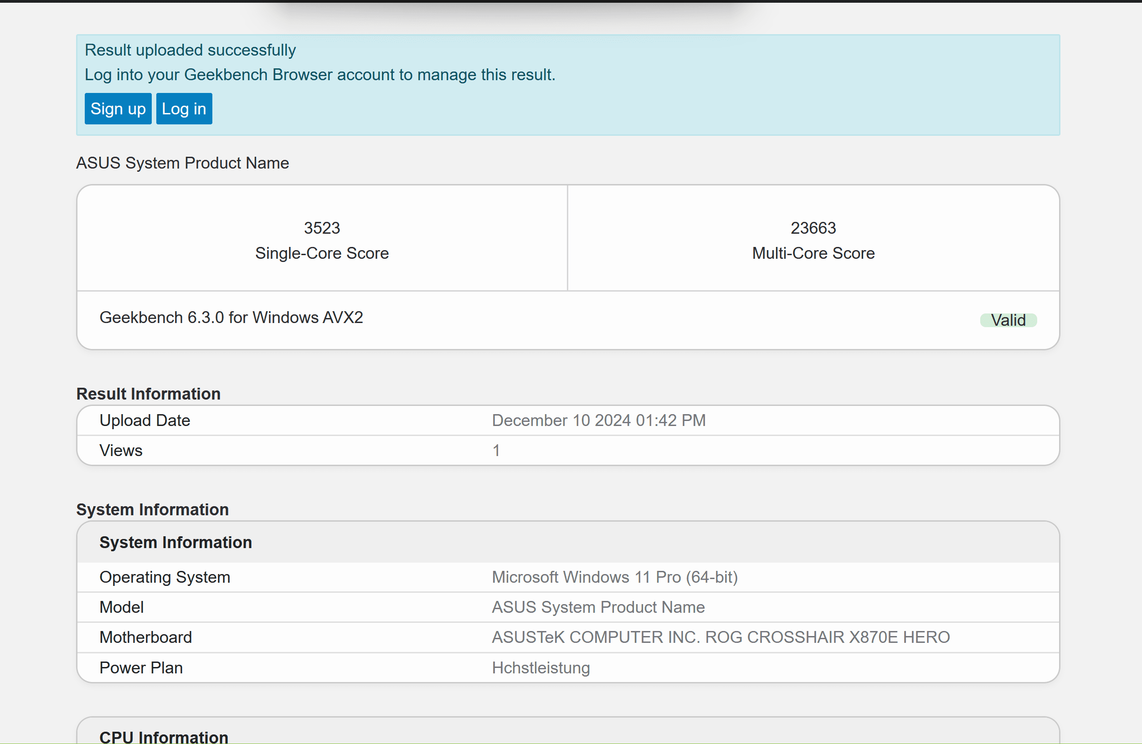
Task: Select the Hchstleistung power plan value
Action: [x=541, y=668]
